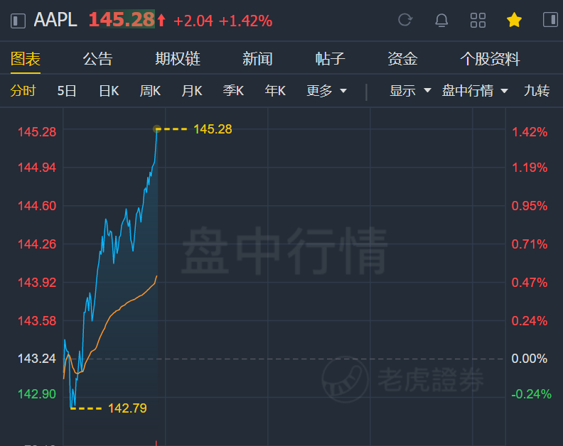Click the refresh quote icon
Screen dimensions: 563x446
point(405,20)
